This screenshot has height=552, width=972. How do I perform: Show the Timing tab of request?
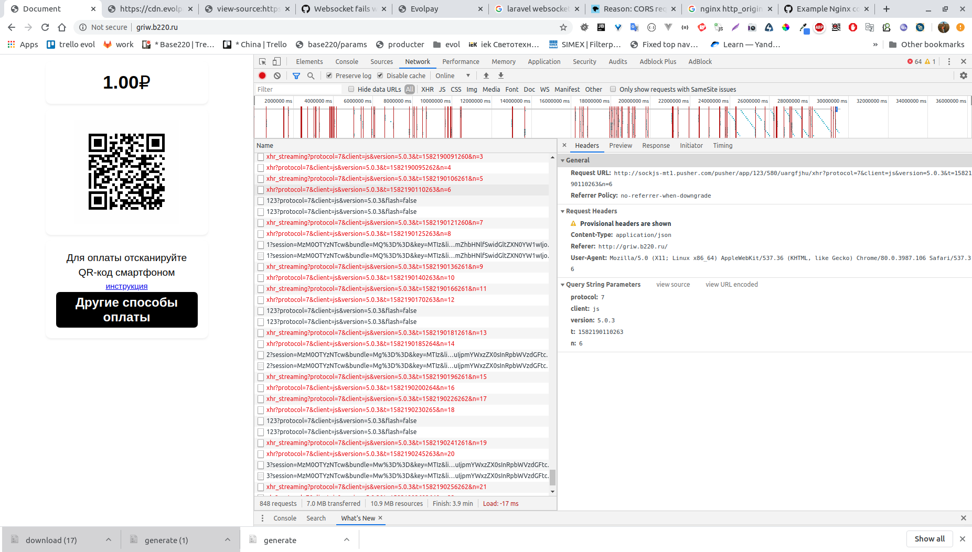[722, 146]
